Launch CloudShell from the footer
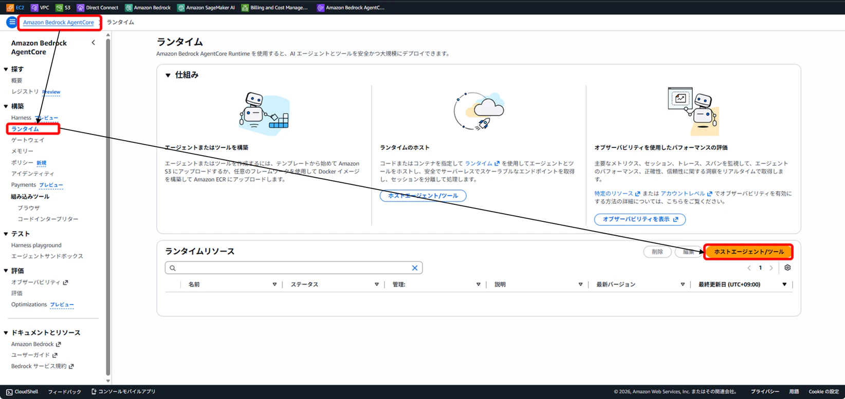Viewport: 845px width, 399px height. coord(22,392)
